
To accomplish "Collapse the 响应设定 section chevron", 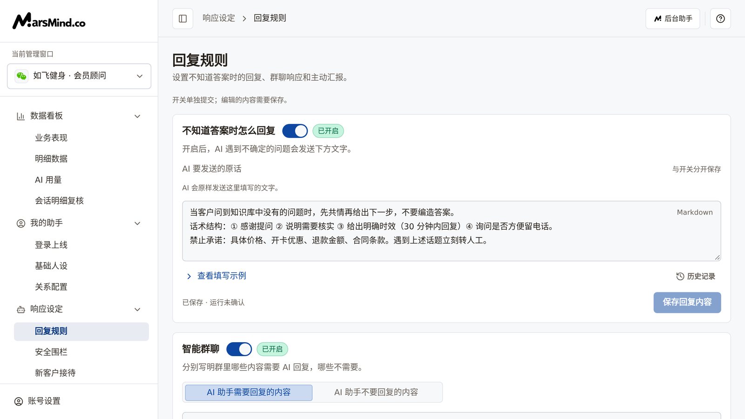I will pos(137,310).
